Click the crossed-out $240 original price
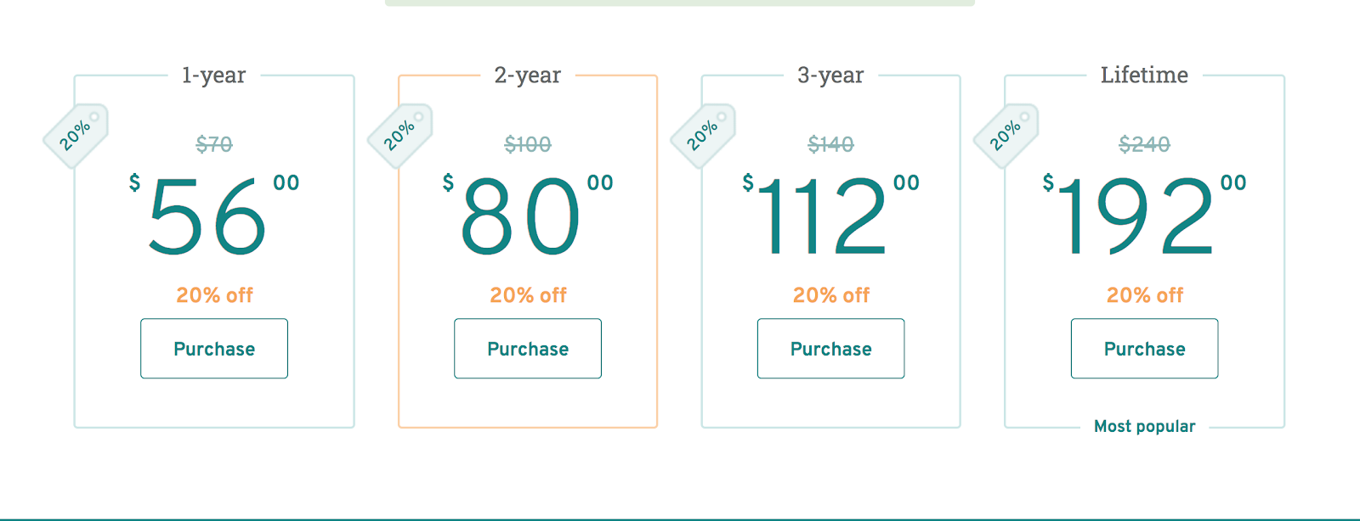 [1144, 144]
